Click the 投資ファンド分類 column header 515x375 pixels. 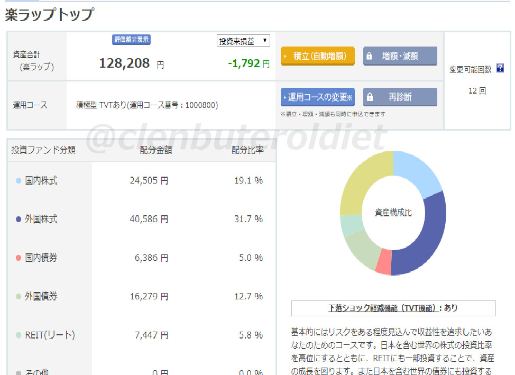[43, 150]
